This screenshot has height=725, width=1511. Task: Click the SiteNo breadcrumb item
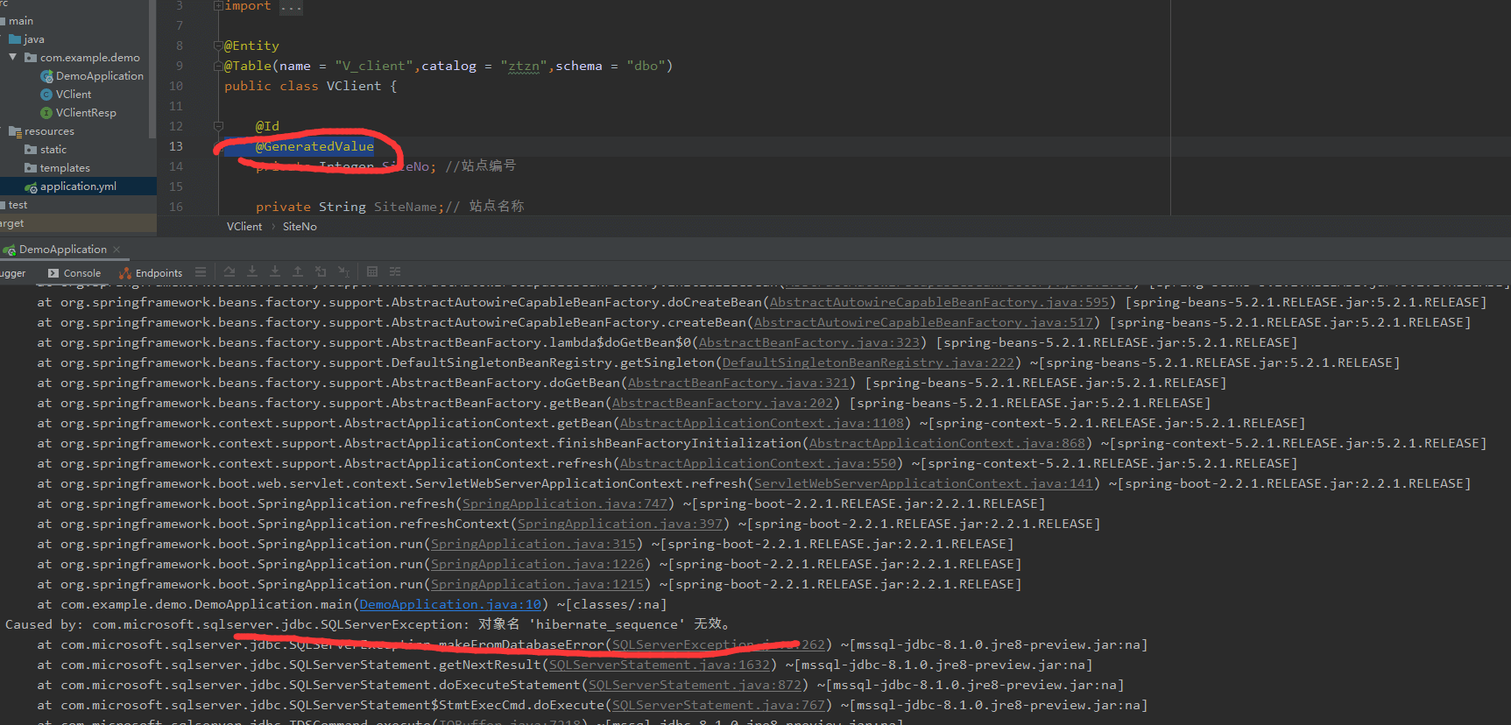click(x=300, y=227)
